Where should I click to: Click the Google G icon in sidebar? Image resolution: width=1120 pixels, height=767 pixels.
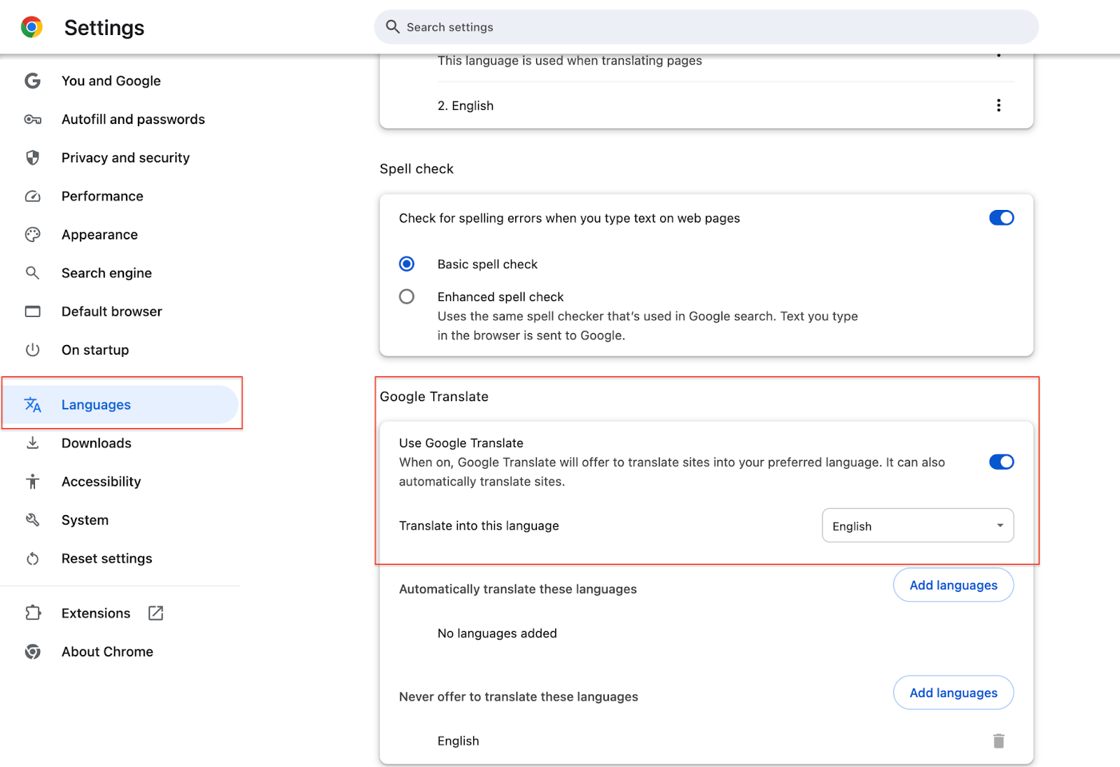pos(32,80)
